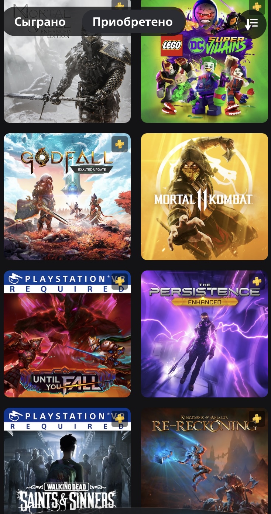The height and width of the screenshot is (514, 271).
Task: Open the Mortal Kombat 11 game tile
Action: coord(205,197)
